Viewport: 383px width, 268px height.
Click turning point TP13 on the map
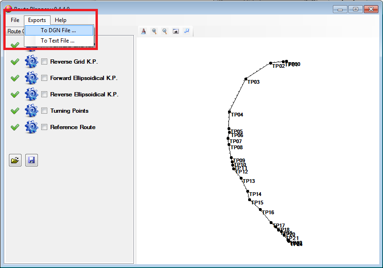tap(241, 178)
